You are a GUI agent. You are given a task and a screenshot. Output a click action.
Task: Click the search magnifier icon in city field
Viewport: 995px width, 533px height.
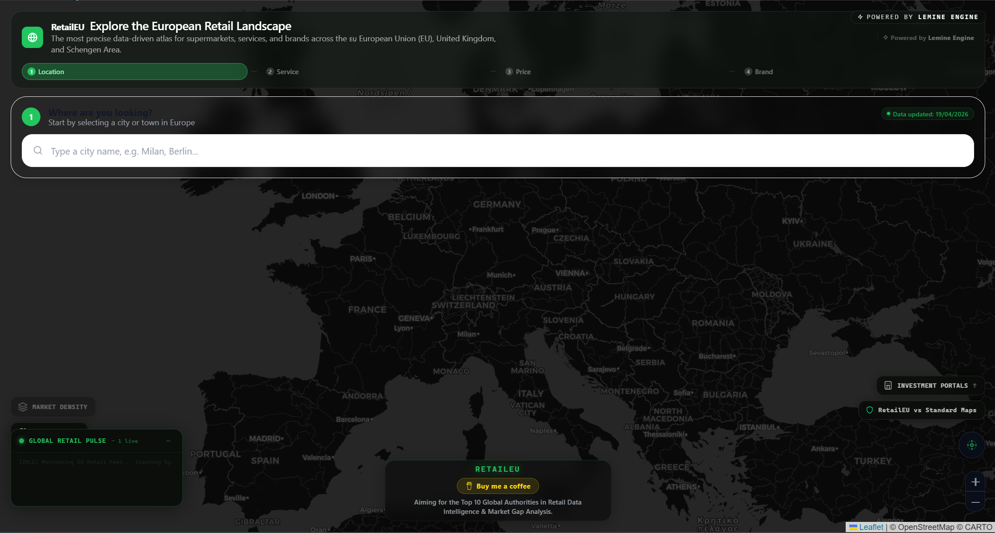coord(38,151)
